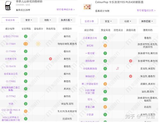Click safety badge for 辛酸/癸酸甘油三酯
Image resolution: width=159 pixels, height=123 pixels.
pyautogui.click(x=105, y=92)
